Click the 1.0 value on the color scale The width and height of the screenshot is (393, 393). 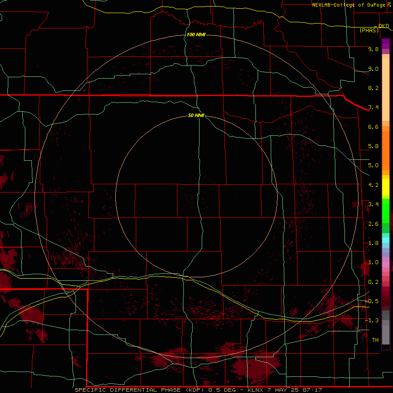coord(373,262)
